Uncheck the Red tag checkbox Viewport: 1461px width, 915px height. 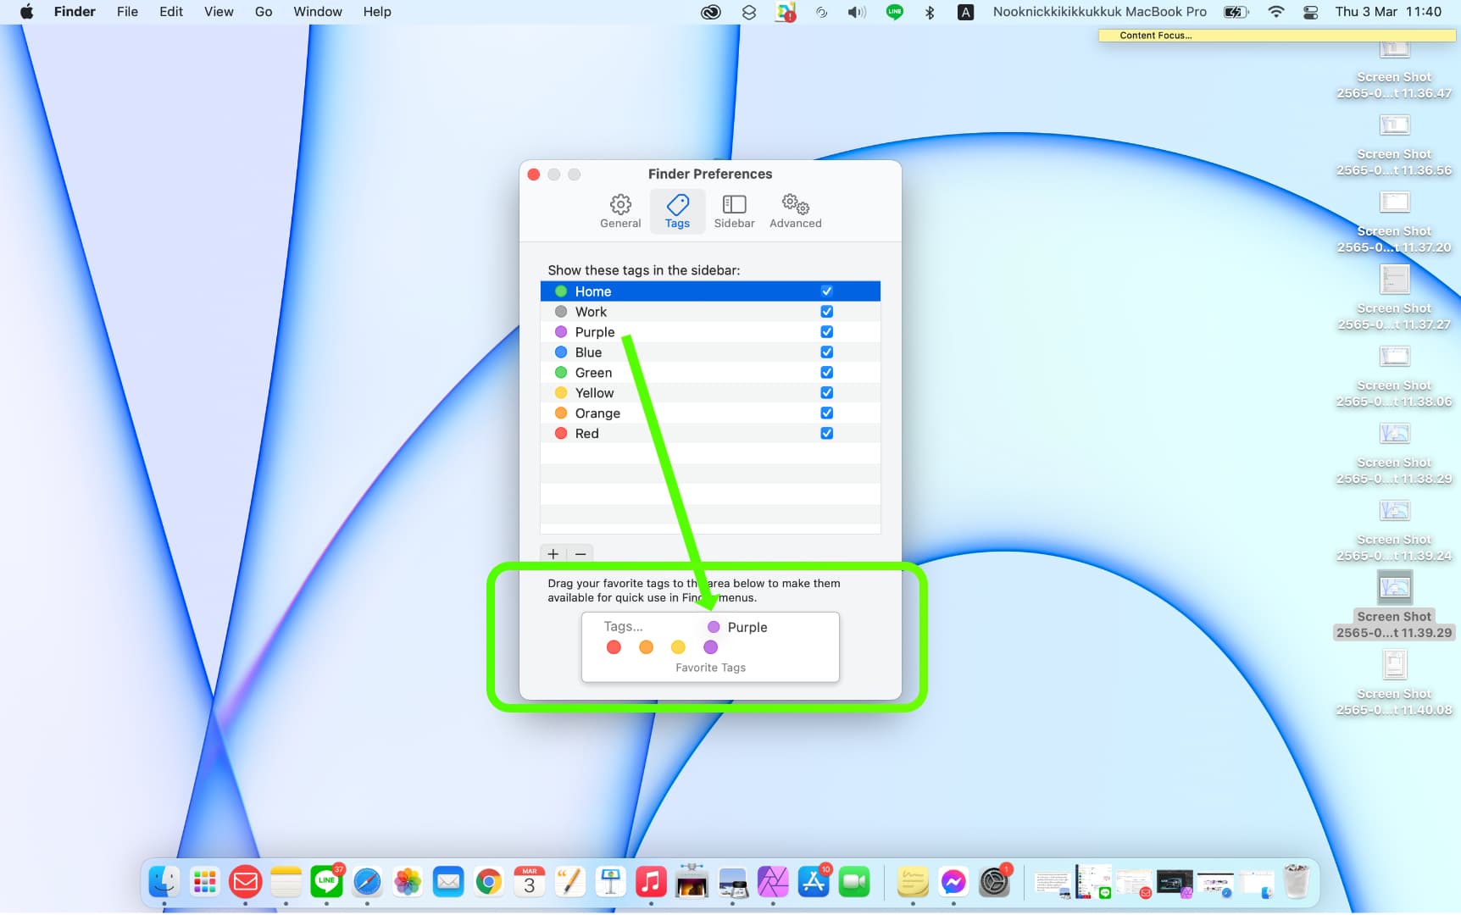(827, 433)
